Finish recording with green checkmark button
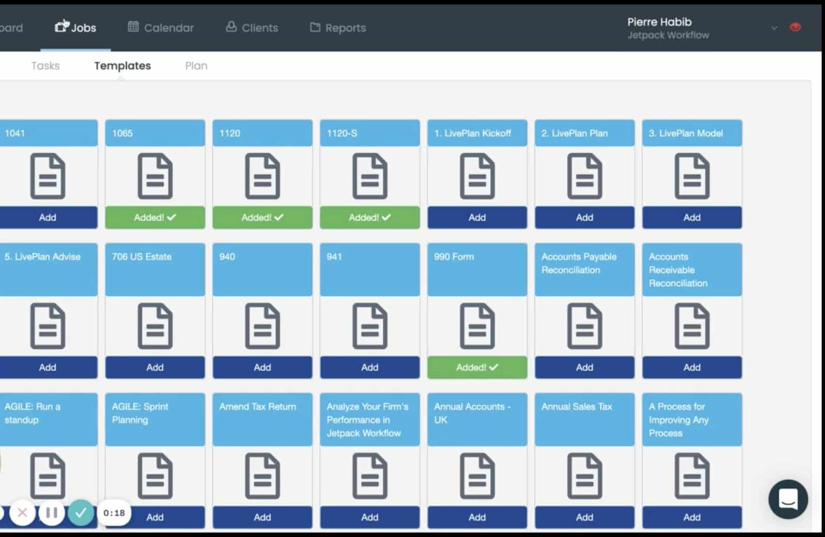The image size is (825, 537). (81, 512)
